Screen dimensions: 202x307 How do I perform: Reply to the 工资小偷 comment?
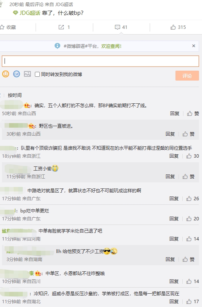pyautogui.click(x=170, y=177)
